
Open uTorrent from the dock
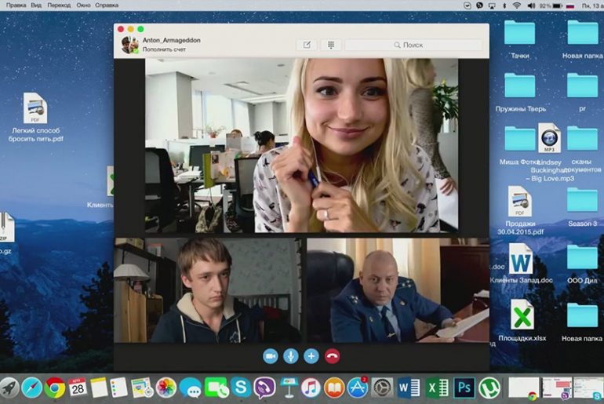coord(489,387)
